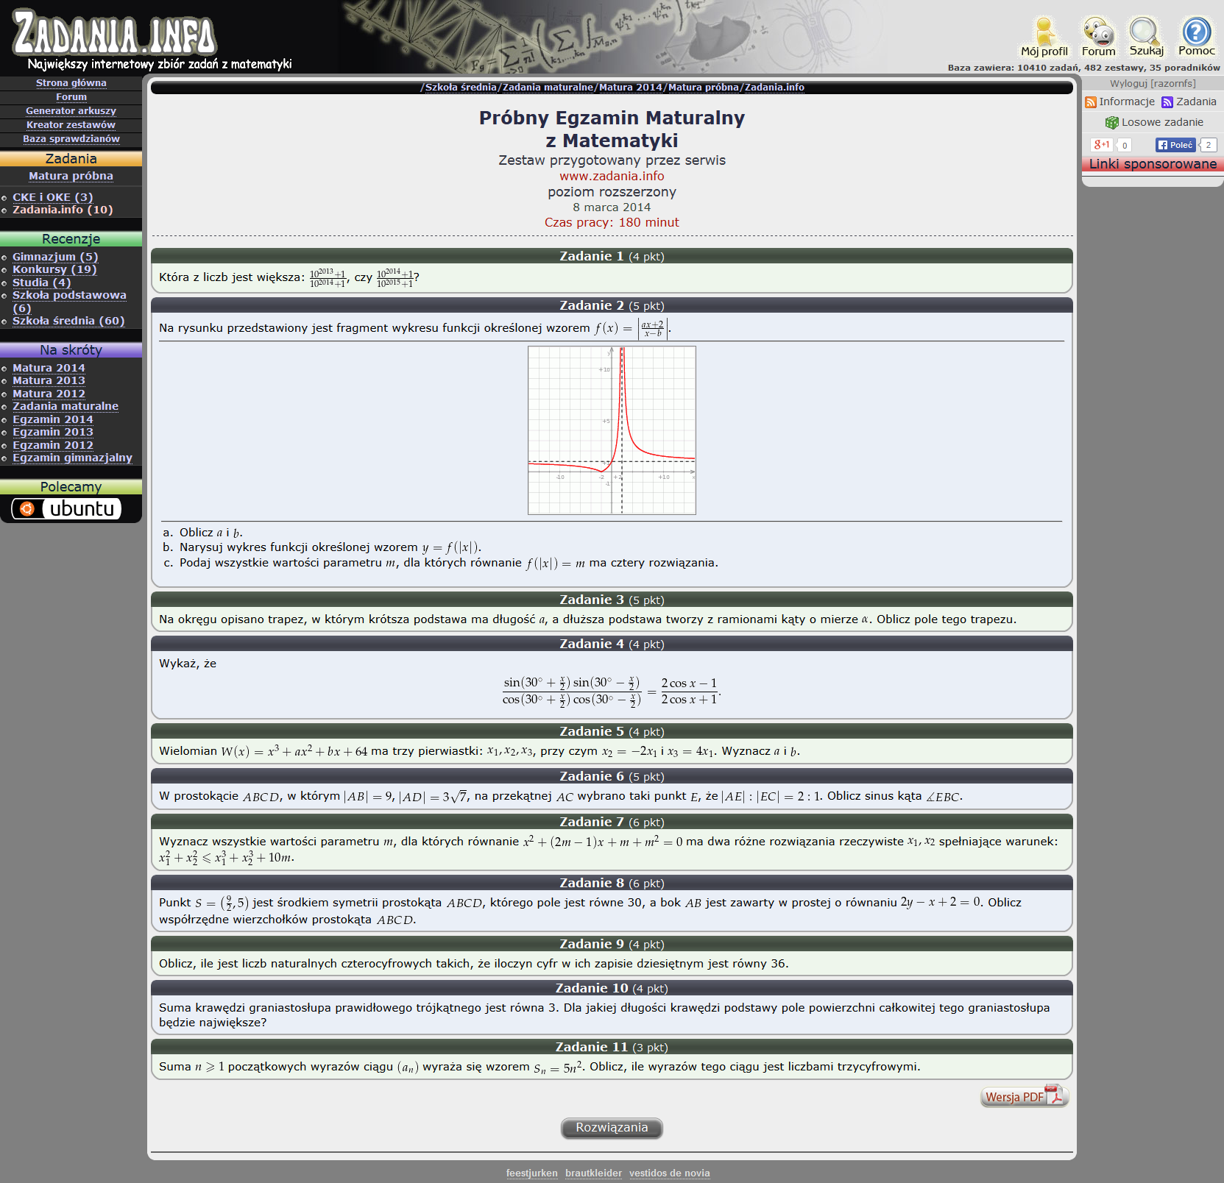1224x1183 pixels.
Task: Open the Zadanie 5 header
Action: [612, 731]
